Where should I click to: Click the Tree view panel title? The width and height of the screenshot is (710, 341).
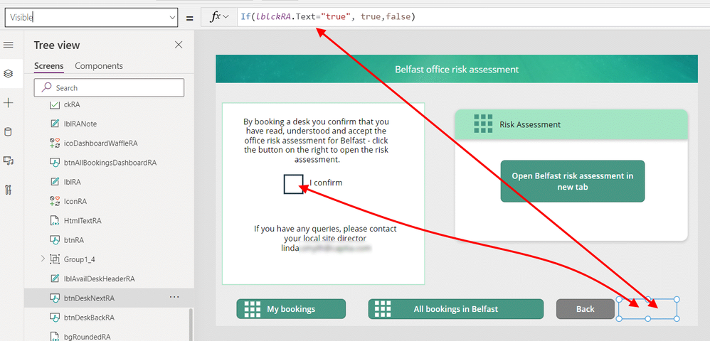pyautogui.click(x=57, y=45)
